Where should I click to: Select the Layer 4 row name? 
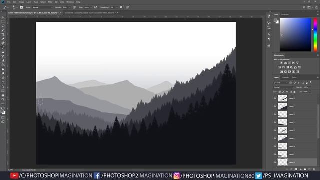[291, 138]
